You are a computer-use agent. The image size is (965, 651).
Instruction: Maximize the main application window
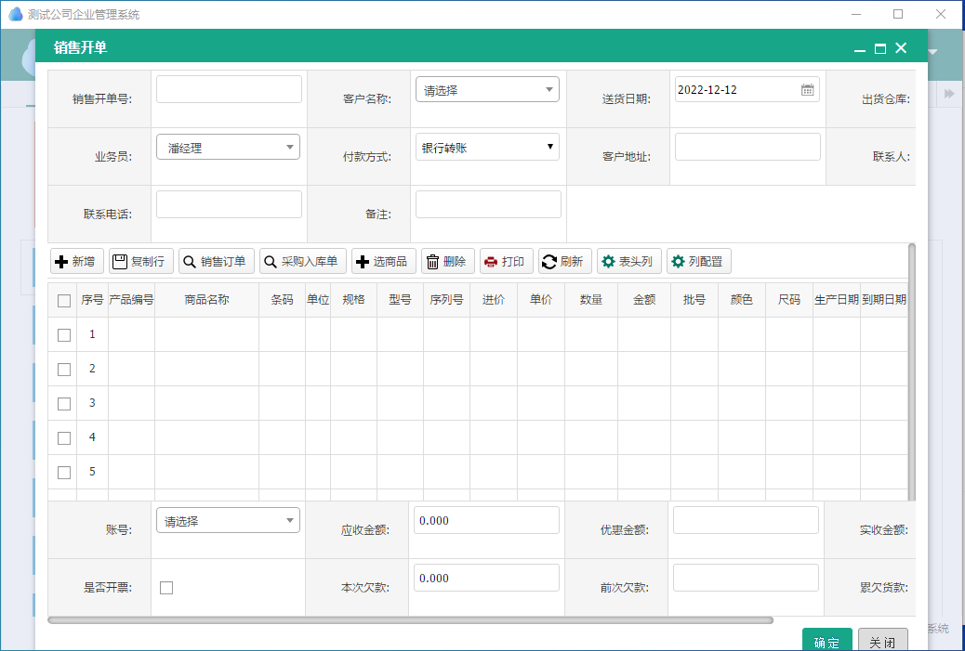click(x=898, y=14)
